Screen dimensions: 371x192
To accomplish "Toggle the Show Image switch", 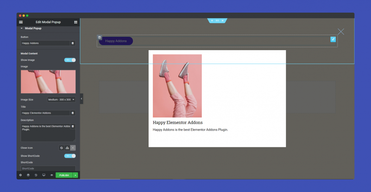I will [x=70, y=60].
